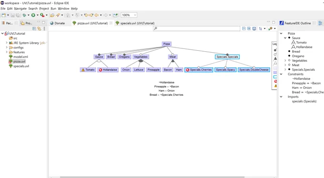Expand the features folder node
Screen dimensions: 324x178
(x=7, y=52)
